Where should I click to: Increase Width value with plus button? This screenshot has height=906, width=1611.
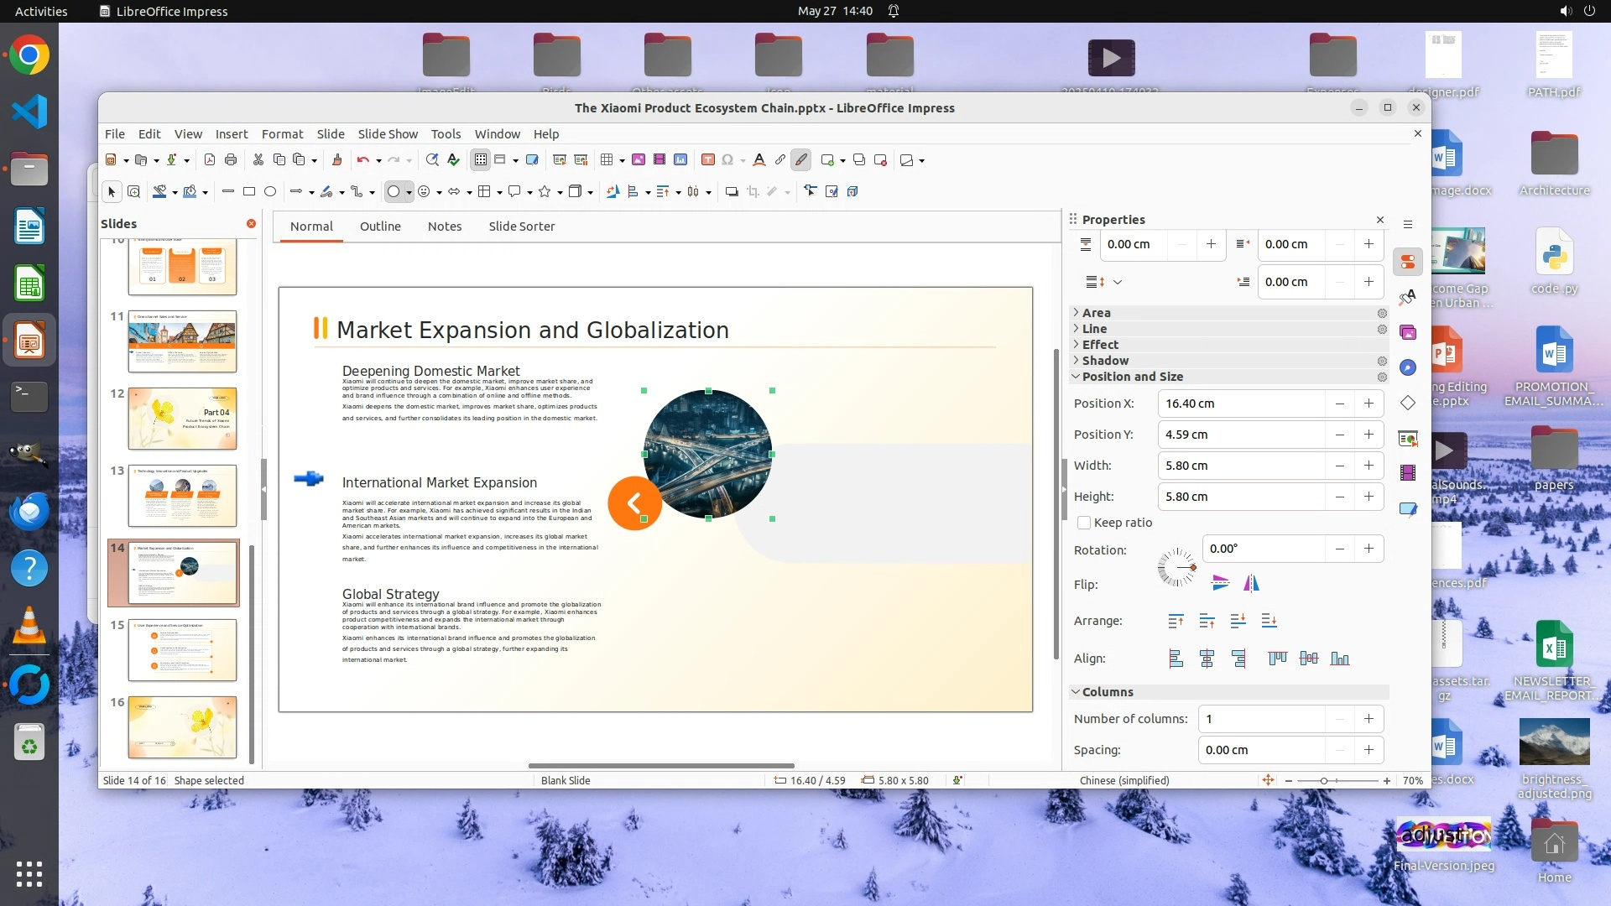1369,466
